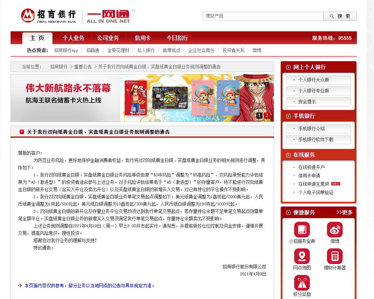Open 手机银行软件下载
This screenshot has height=299, width=374.
[319, 139]
